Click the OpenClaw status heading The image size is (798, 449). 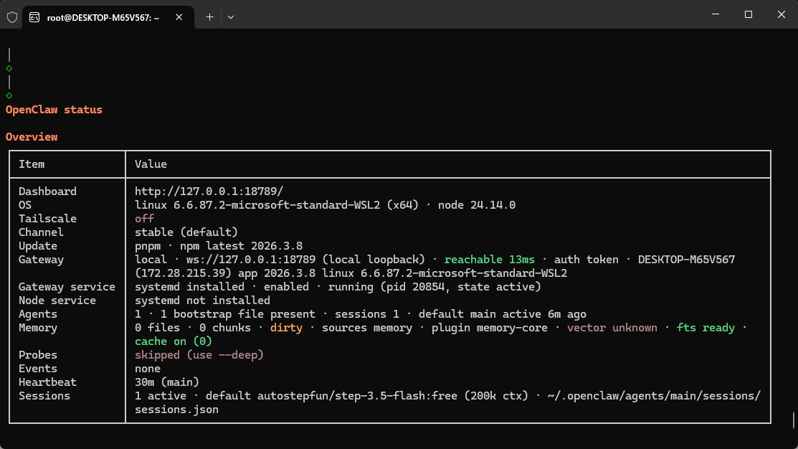pyautogui.click(x=54, y=110)
